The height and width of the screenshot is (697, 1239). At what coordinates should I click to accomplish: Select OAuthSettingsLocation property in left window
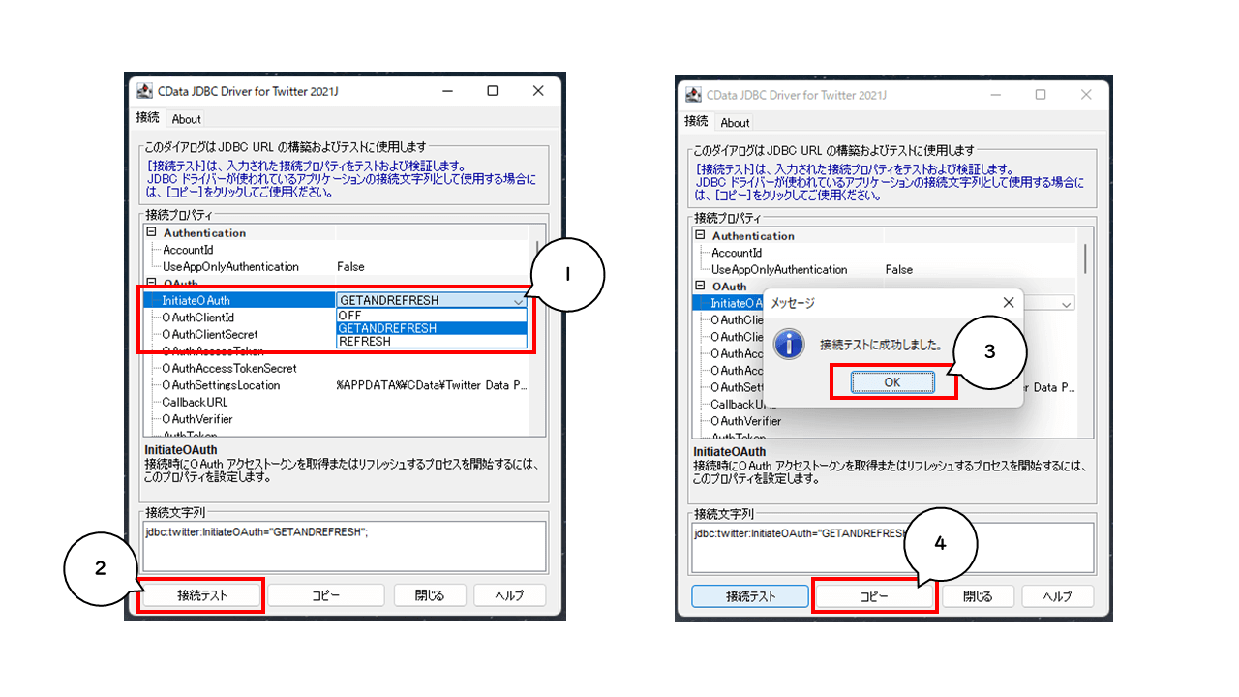221,385
